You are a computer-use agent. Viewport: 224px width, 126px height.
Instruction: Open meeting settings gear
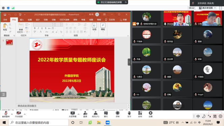150,114
